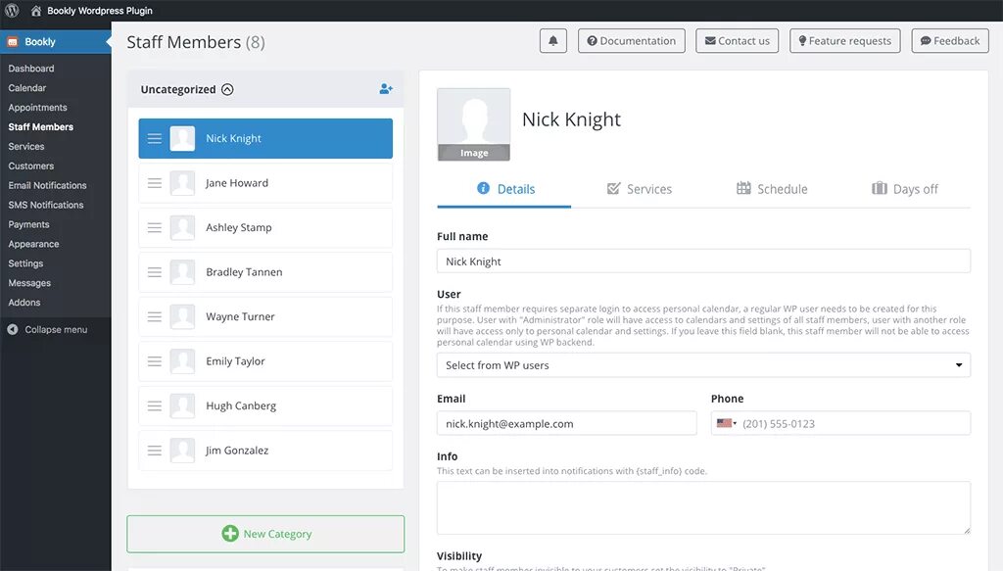Open the Documentation button
The height and width of the screenshot is (571, 1003).
631,41
